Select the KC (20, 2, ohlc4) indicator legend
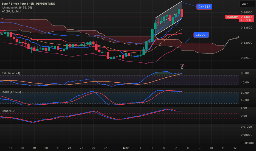This screenshot has height=151, width=256. 12,12
